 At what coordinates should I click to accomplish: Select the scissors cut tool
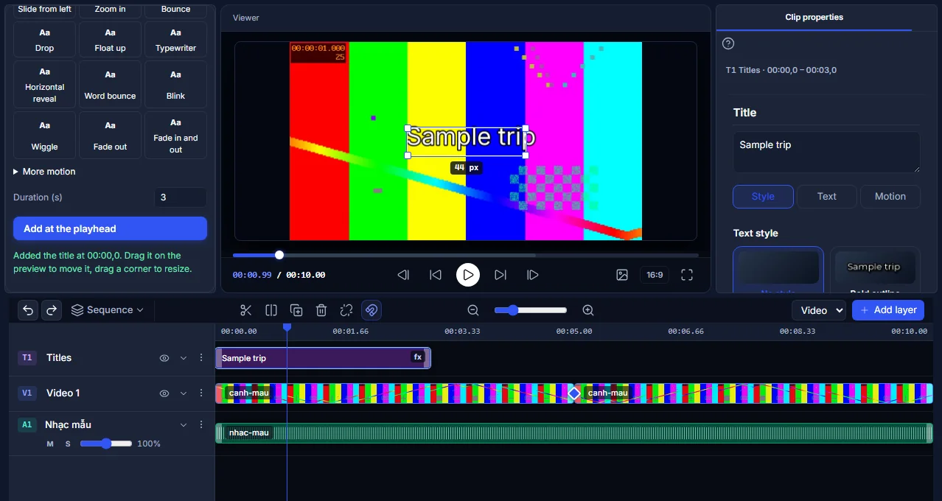pos(246,310)
